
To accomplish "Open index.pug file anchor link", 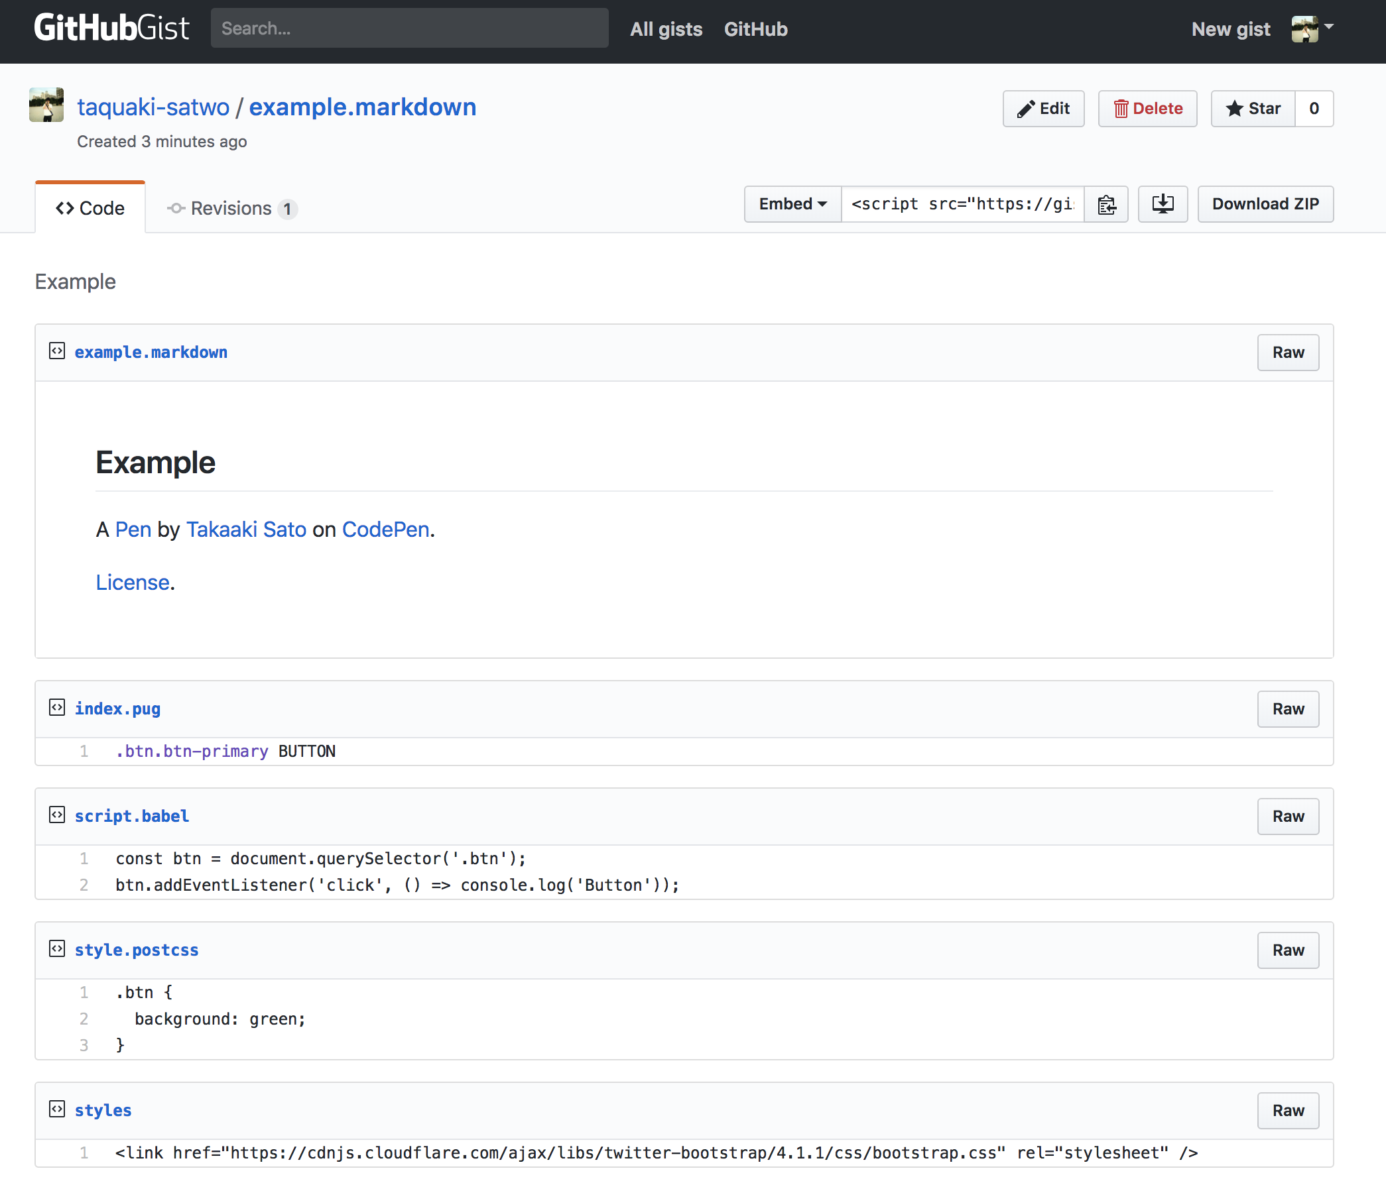I will (117, 708).
